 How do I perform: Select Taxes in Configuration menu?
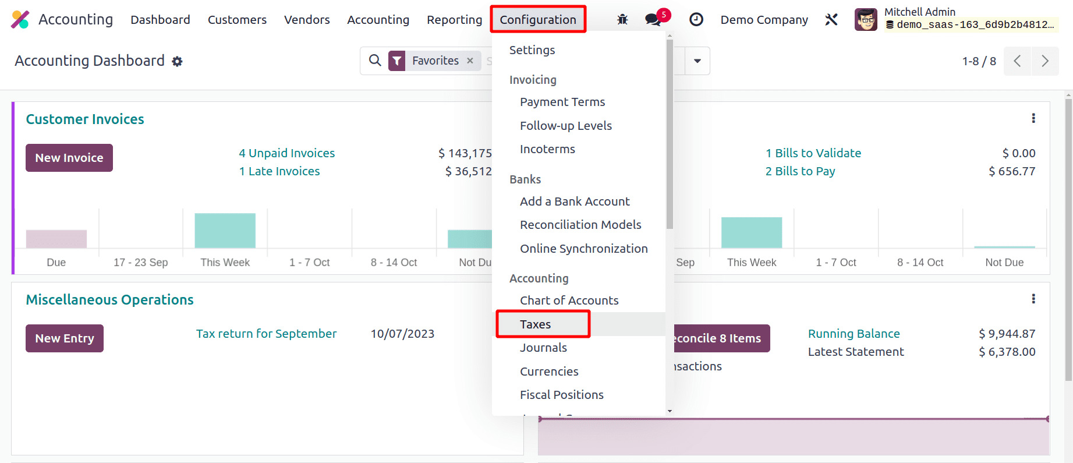pyautogui.click(x=535, y=324)
